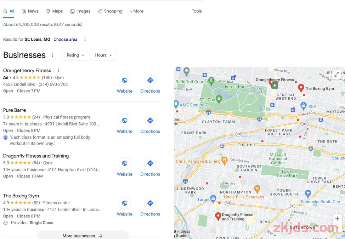Click Missouri Botanical Garden on the map
The width and height of the screenshot is (345, 239).
coord(278,159)
